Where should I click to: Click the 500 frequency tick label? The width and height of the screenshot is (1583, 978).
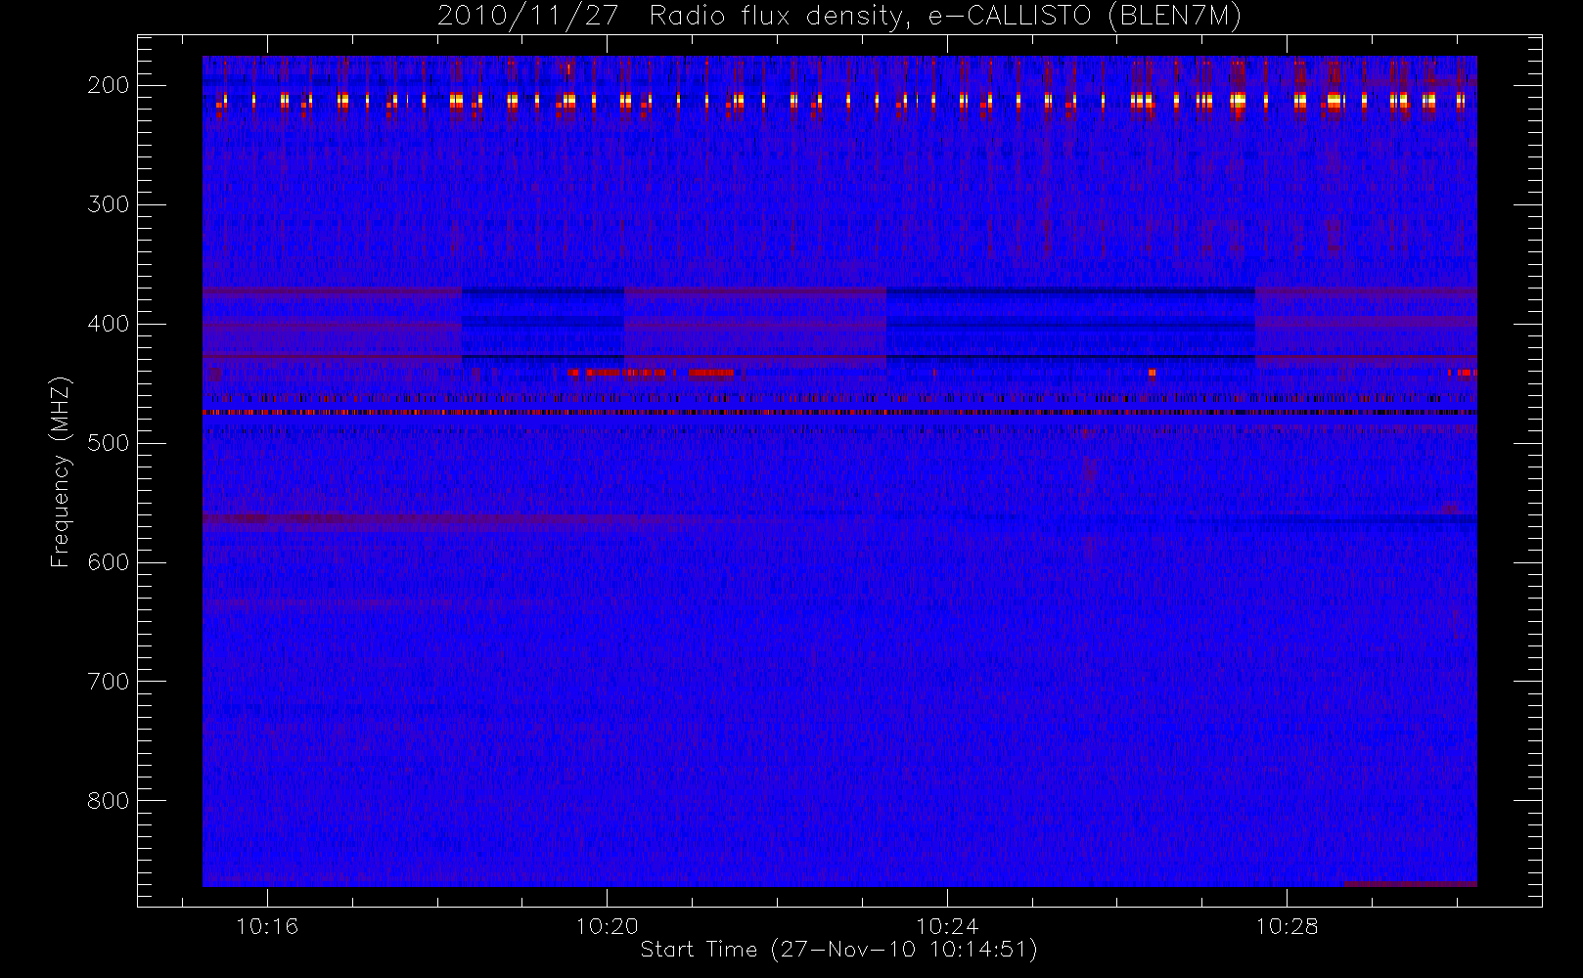(x=109, y=443)
